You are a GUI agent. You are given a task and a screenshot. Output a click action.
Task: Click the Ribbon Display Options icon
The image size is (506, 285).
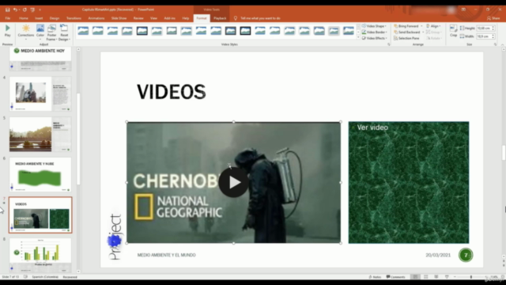point(463,9)
